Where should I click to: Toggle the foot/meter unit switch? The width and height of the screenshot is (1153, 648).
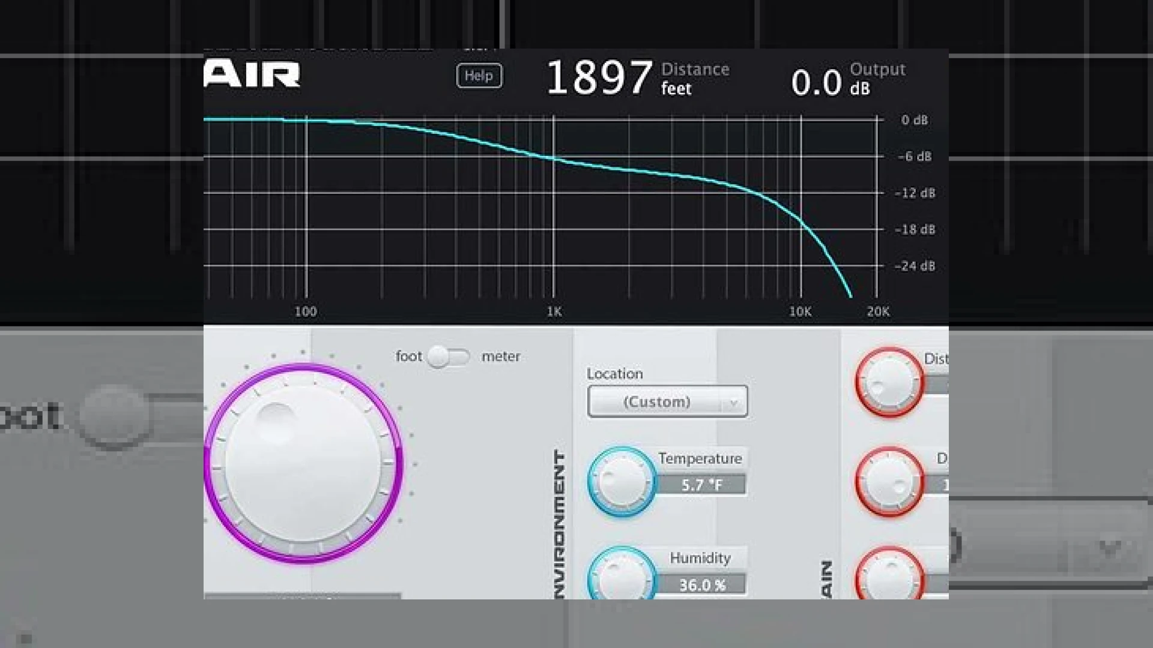(x=449, y=356)
